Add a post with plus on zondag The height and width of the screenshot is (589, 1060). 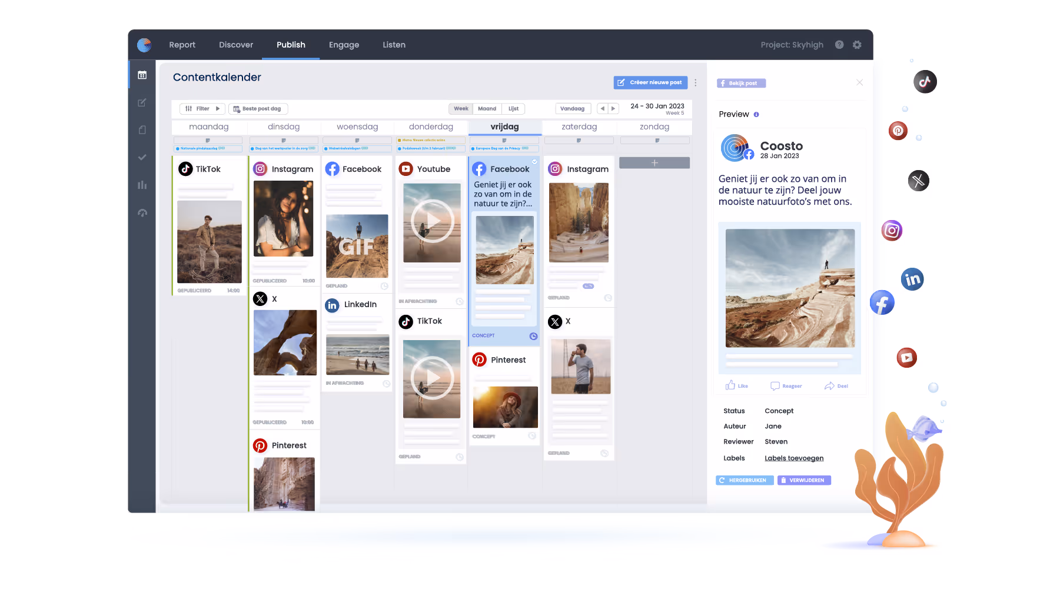tap(654, 163)
